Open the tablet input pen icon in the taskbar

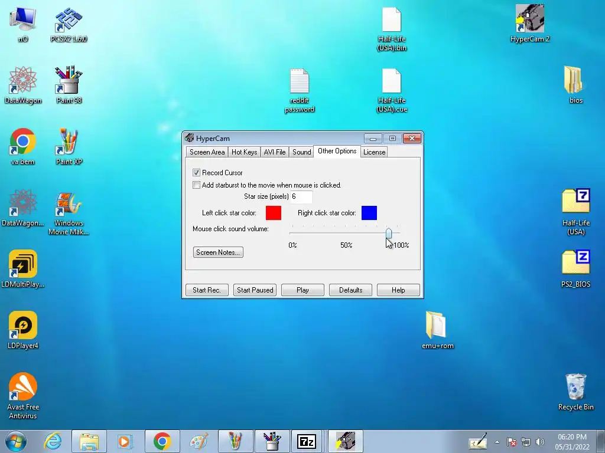click(x=477, y=441)
